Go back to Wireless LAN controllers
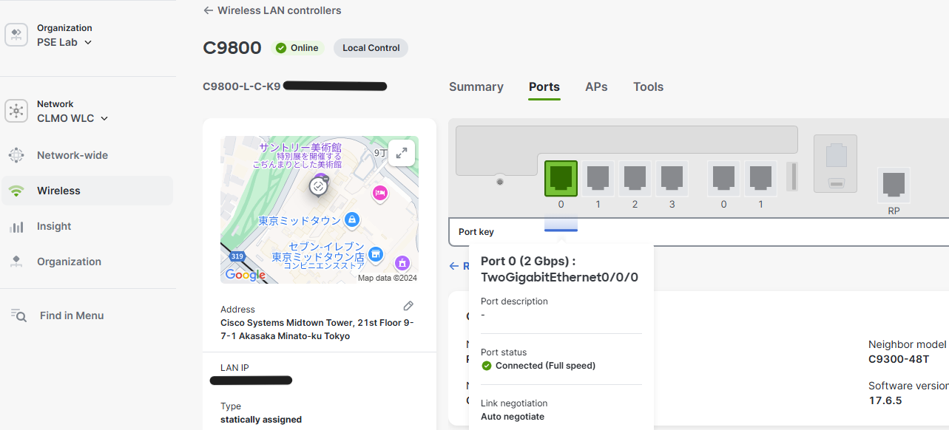Screen dimensions: 949x430 272,10
